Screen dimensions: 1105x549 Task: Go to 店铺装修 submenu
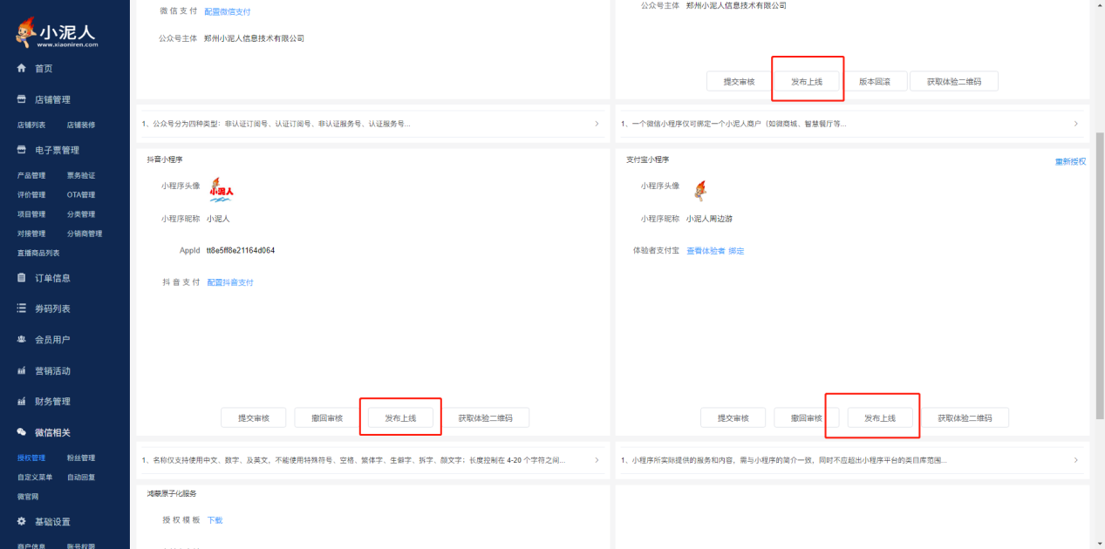81,125
